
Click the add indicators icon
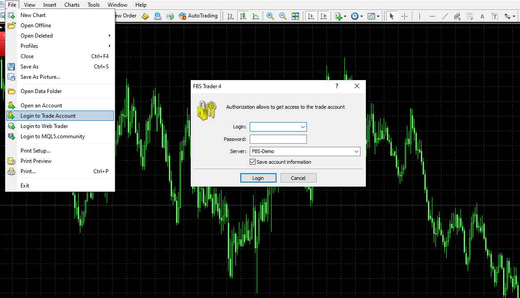(x=338, y=16)
